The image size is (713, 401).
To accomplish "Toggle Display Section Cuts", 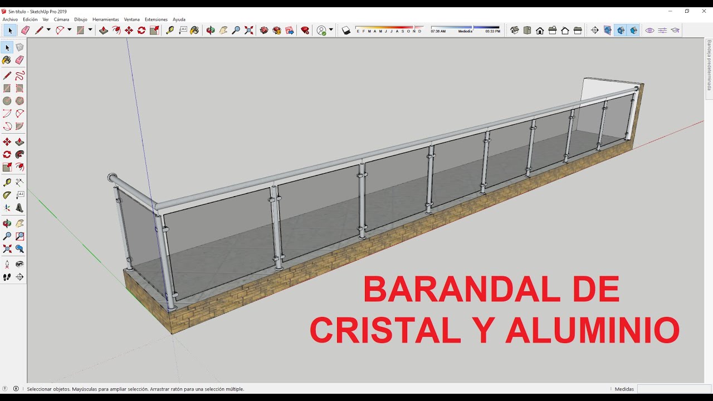I will click(621, 30).
